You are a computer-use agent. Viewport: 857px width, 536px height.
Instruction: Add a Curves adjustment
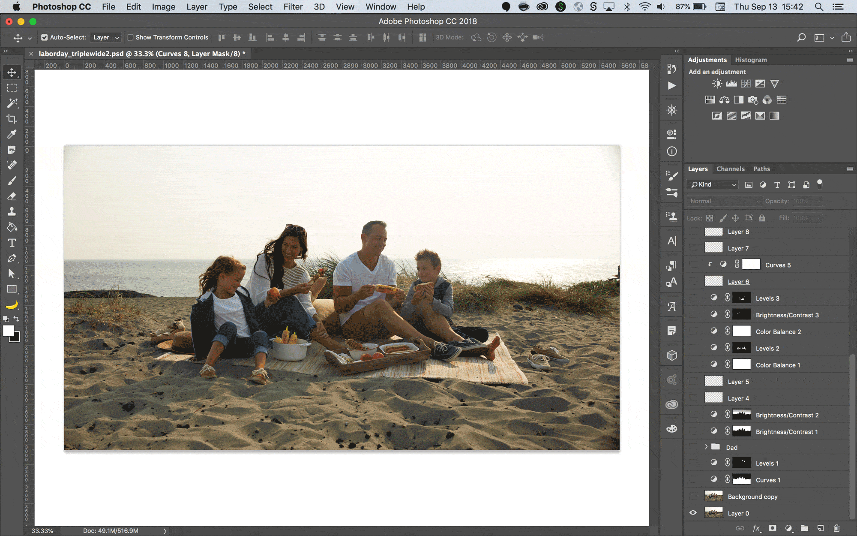tap(746, 84)
